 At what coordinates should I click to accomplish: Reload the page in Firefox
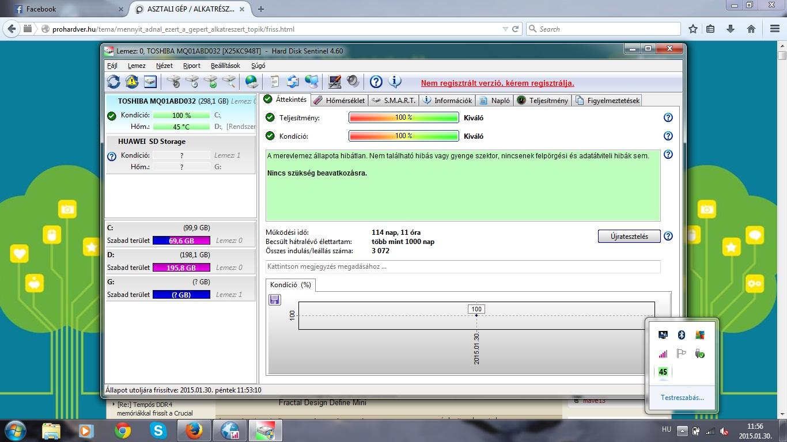516,29
